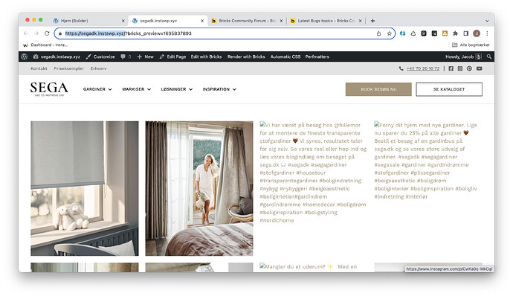Click the BOOK BESØG NU button
Viewport: 513px width, 296px height.
pos(378,89)
